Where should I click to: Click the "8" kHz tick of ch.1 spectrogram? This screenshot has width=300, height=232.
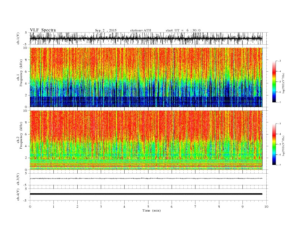(x=26, y=60)
